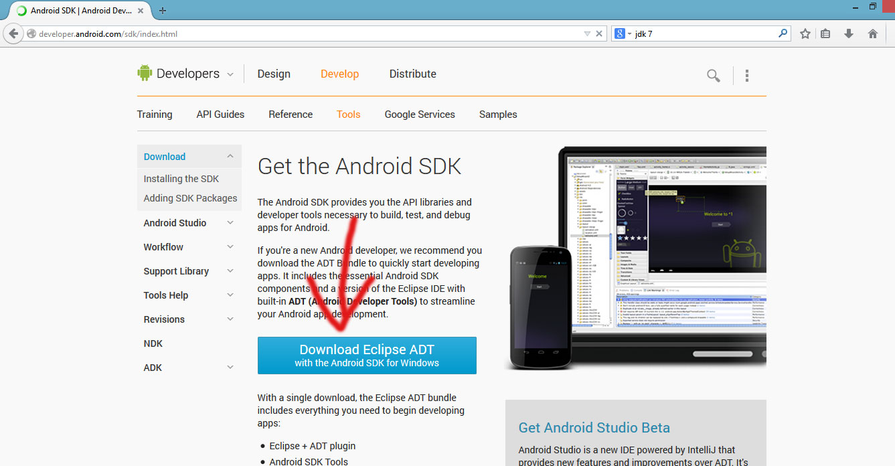Open the three-dot overflow menu
Image resolution: width=895 pixels, height=466 pixels.
pyautogui.click(x=747, y=76)
